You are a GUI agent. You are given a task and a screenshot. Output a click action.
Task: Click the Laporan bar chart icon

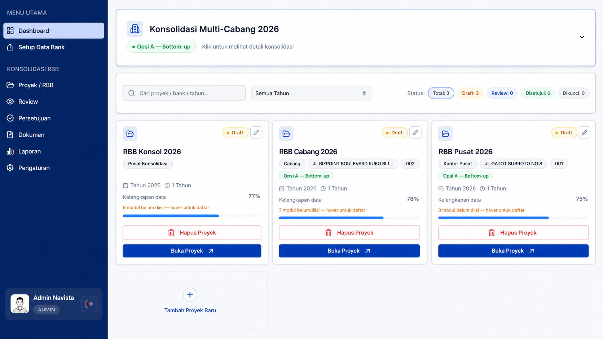click(10, 151)
